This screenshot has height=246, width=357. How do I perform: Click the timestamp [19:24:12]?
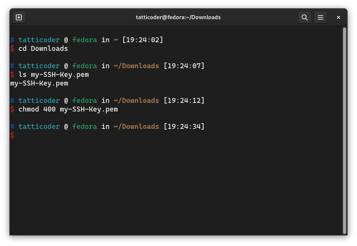[184, 101]
